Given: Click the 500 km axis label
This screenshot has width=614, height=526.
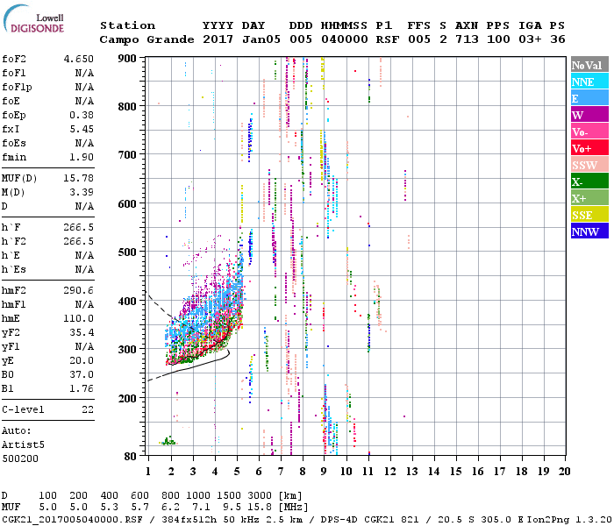Looking at the screenshot, I should 127,252.
